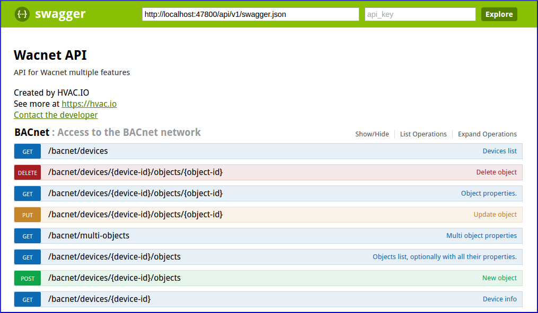
Task: Click GET badge for Objects list row
Action: pyautogui.click(x=28, y=257)
